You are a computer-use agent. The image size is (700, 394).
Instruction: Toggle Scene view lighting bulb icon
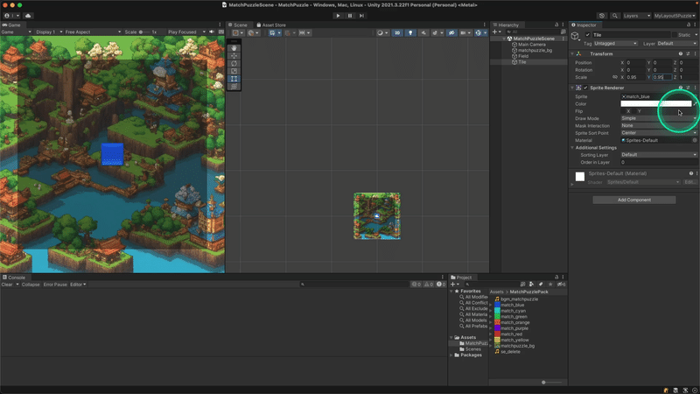click(410, 32)
